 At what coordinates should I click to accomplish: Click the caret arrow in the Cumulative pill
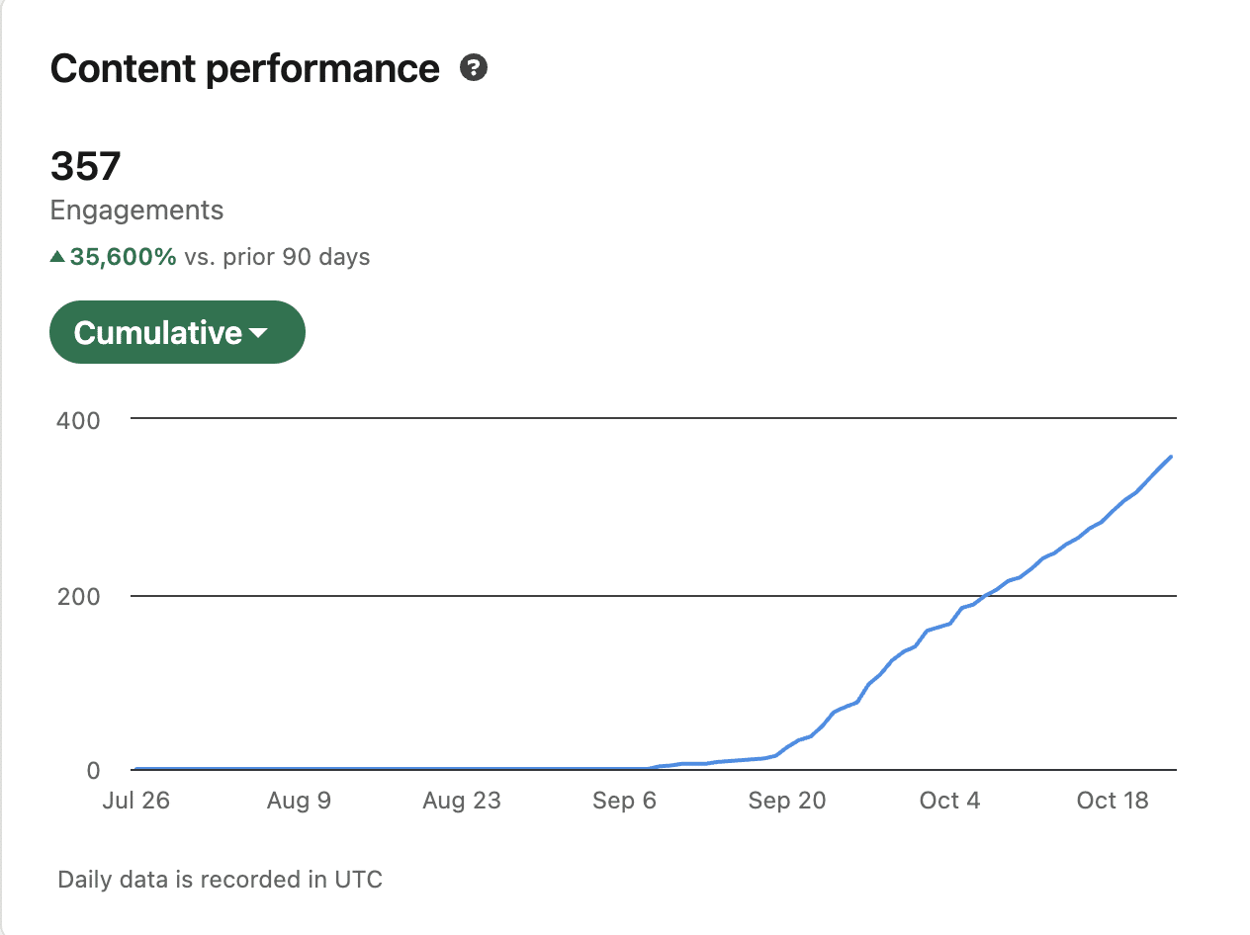click(x=258, y=334)
